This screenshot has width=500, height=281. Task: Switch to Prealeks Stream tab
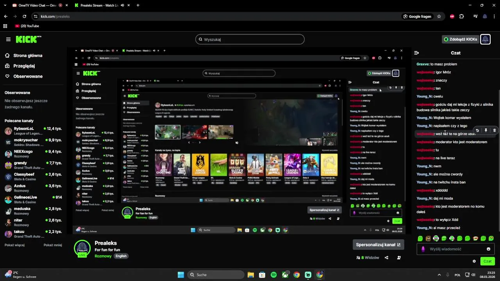click(102, 5)
